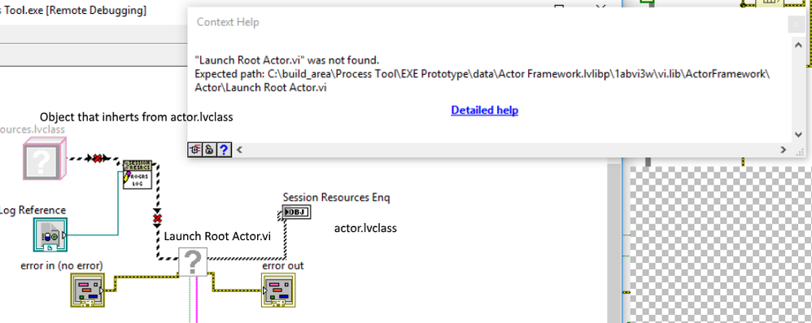Screen dimensions: 812x323
Task: Click the Session Resources Enq OBJ terminal
Action: pos(296,212)
